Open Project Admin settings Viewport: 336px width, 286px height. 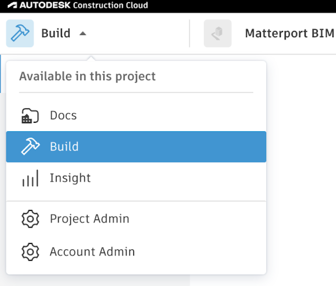pyautogui.click(x=136, y=219)
